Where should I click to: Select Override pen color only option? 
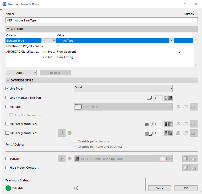coord(75,141)
